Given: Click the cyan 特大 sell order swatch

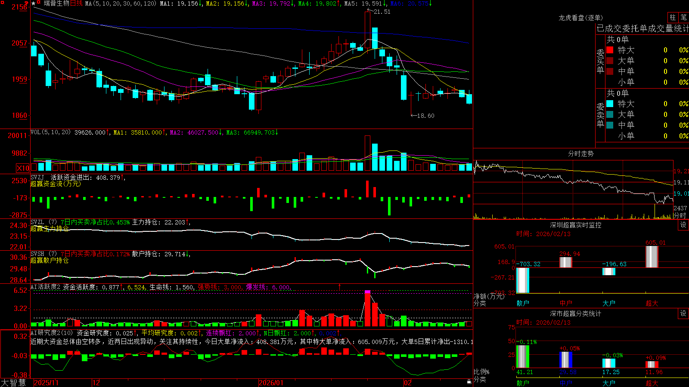Looking at the screenshot, I should click(x=610, y=104).
